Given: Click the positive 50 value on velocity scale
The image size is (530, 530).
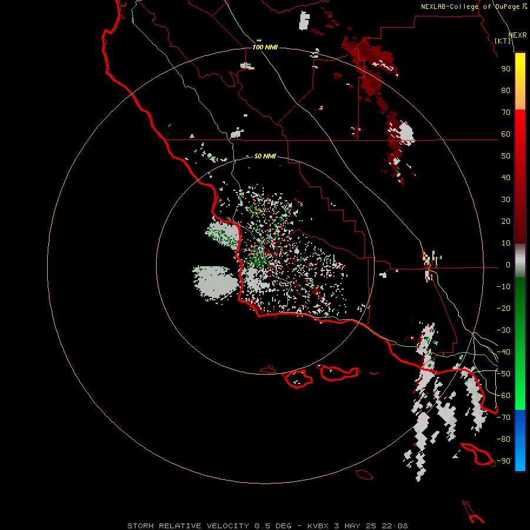Looking at the screenshot, I should 506,156.
